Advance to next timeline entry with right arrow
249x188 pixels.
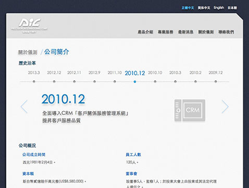click(x=225, y=107)
